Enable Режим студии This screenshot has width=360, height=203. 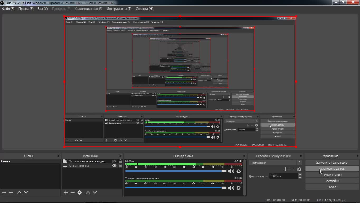[332, 175]
